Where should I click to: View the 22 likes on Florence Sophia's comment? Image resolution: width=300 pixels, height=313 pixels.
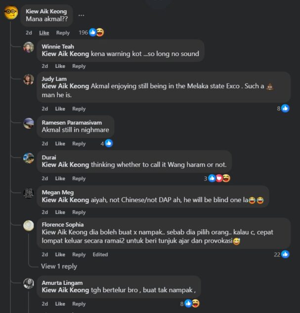(281, 255)
